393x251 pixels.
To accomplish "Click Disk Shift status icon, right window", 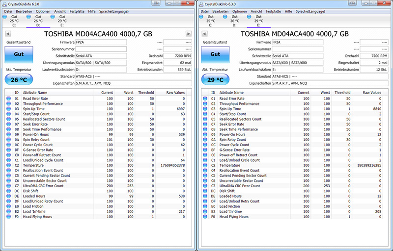I will click(205, 191).
